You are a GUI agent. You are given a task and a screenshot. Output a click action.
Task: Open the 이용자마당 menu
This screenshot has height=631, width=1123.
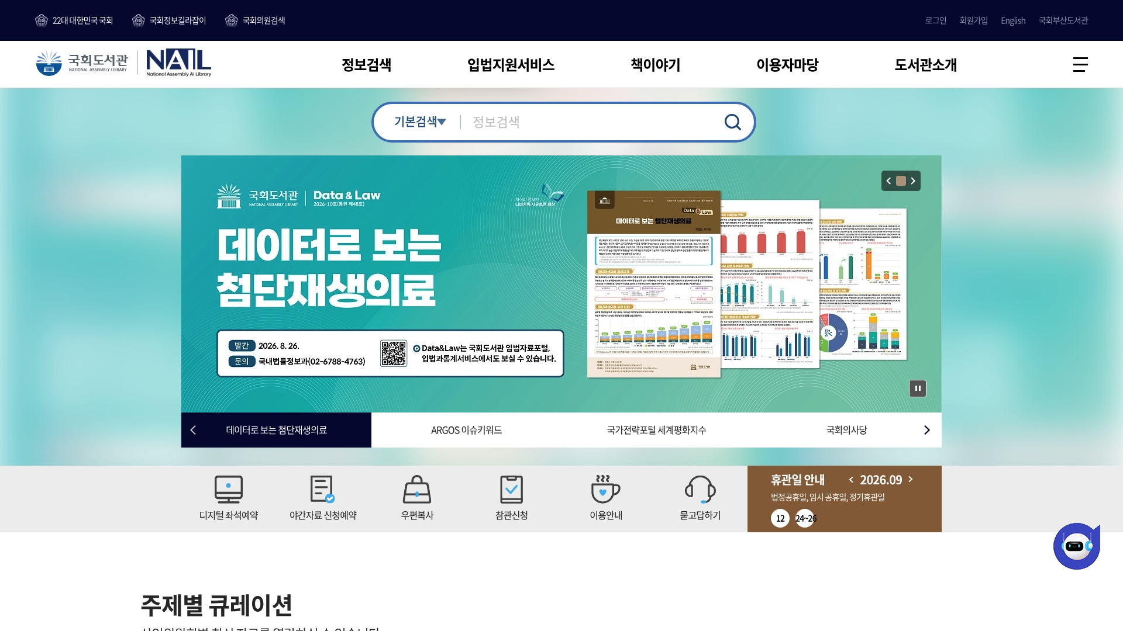[x=787, y=65]
